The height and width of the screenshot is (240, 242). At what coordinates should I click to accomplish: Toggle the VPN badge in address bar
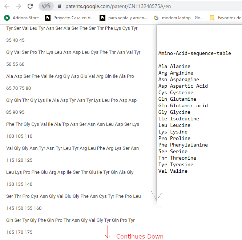click(x=45, y=6)
